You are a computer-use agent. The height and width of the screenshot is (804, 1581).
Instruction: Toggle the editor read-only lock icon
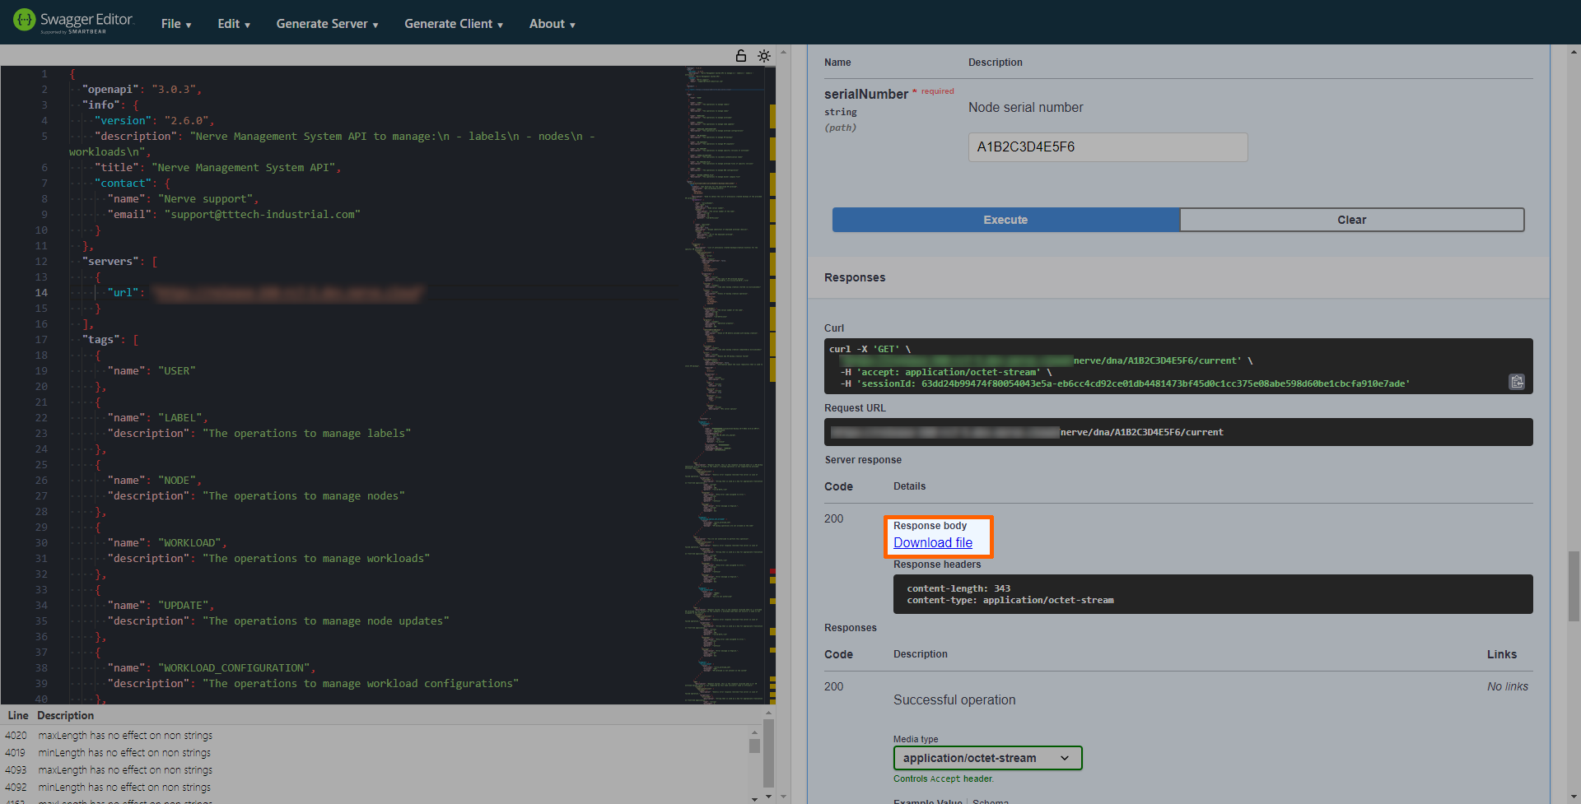coord(741,56)
